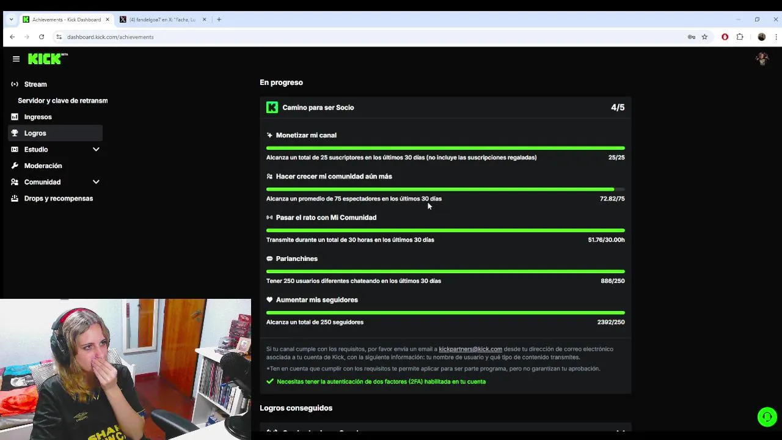The width and height of the screenshot is (782, 440).
Task: Reload the dashboard page
Action: coord(42,37)
